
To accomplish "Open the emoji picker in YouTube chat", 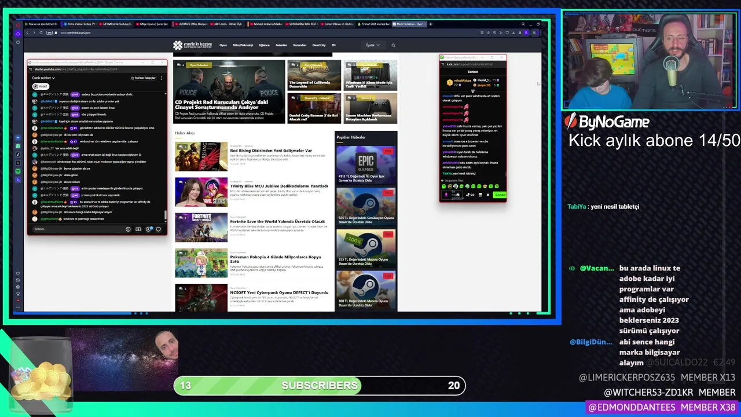I will [x=128, y=229].
